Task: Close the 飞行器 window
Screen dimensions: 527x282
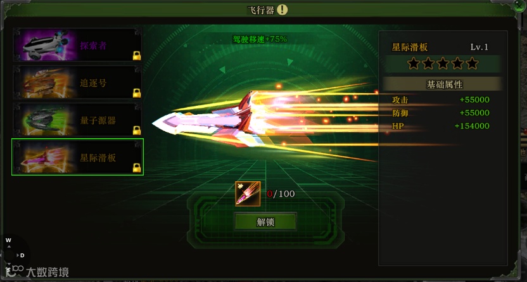Action: [519, 6]
